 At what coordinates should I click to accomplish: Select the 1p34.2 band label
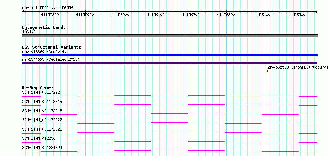pyautogui.click(x=29, y=32)
